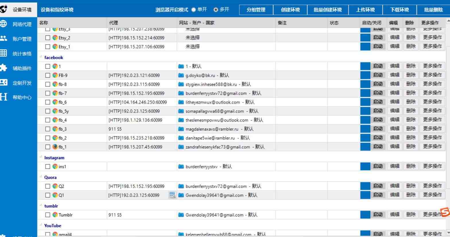Collapse the YouTube group
This screenshot has width=450, height=237.
pos(41,225)
